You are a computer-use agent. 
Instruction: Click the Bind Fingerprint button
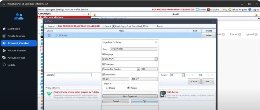tap(130, 96)
